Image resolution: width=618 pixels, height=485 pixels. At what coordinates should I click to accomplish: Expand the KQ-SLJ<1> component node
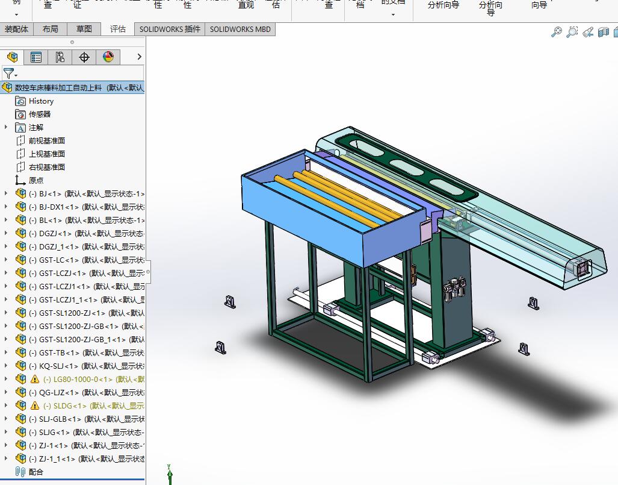pyautogui.click(x=6, y=366)
